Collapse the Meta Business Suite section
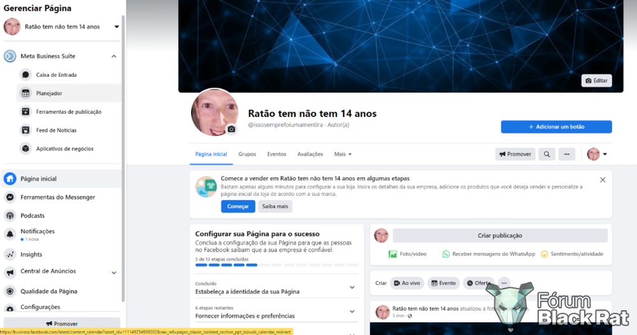Image resolution: width=637 pixels, height=335 pixels. (x=114, y=57)
